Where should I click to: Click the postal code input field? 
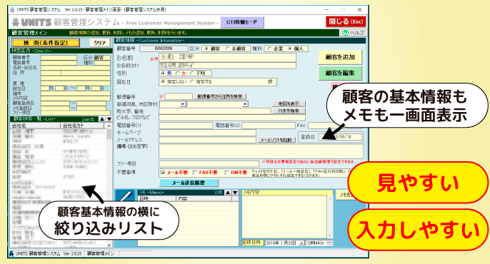(x=179, y=97)
